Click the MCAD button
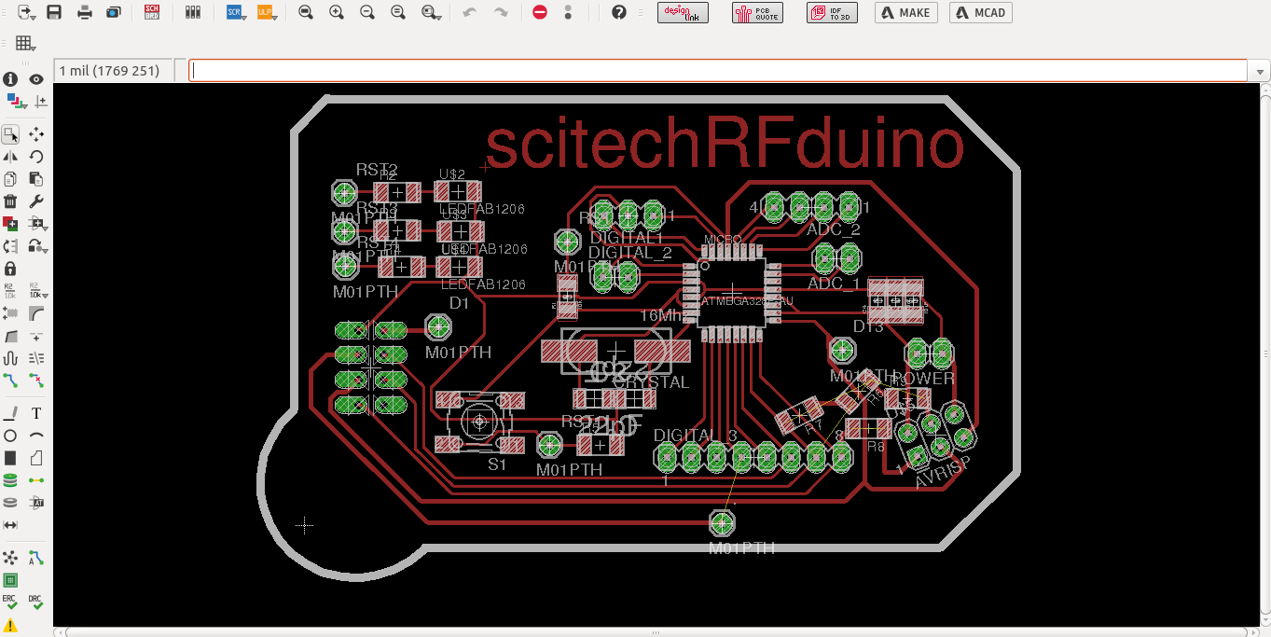Screen dimensions: 1271x637 pos(980,12)
